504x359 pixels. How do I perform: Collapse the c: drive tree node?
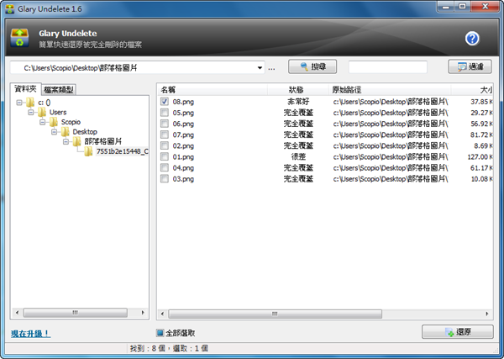click(19, 103)
